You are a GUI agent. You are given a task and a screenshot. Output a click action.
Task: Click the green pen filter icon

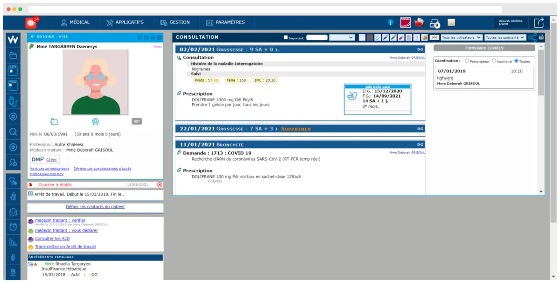point(393,37)
